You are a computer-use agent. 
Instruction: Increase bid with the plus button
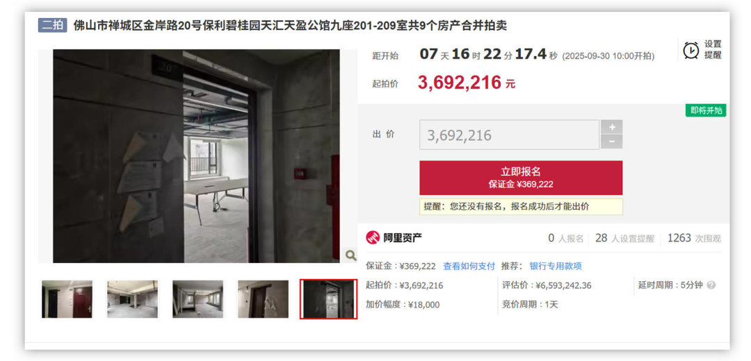tap(612, 127)
